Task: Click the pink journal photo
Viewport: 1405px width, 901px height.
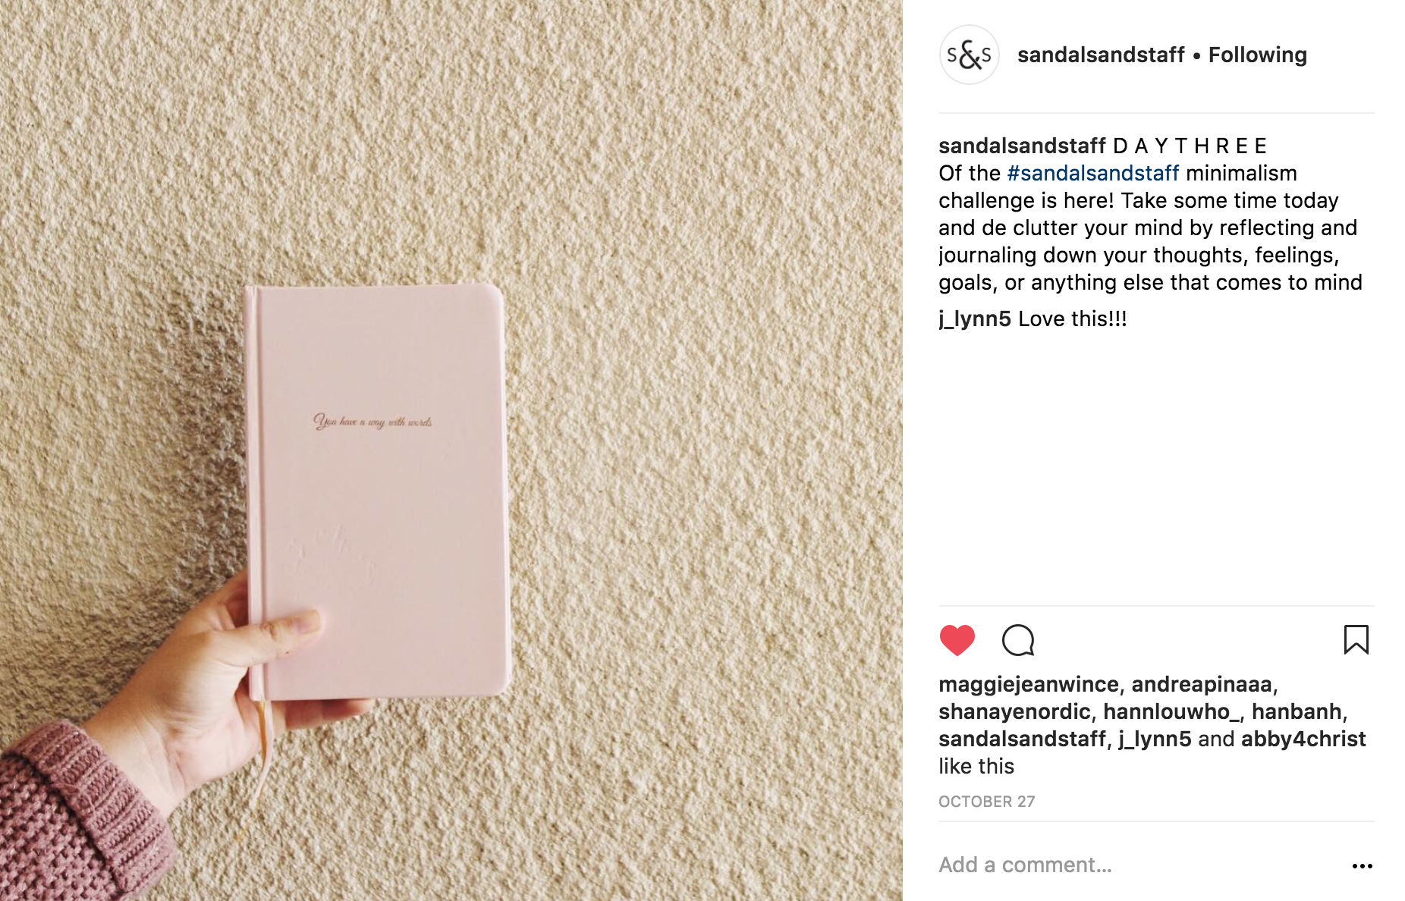Action: coord(451,450)
